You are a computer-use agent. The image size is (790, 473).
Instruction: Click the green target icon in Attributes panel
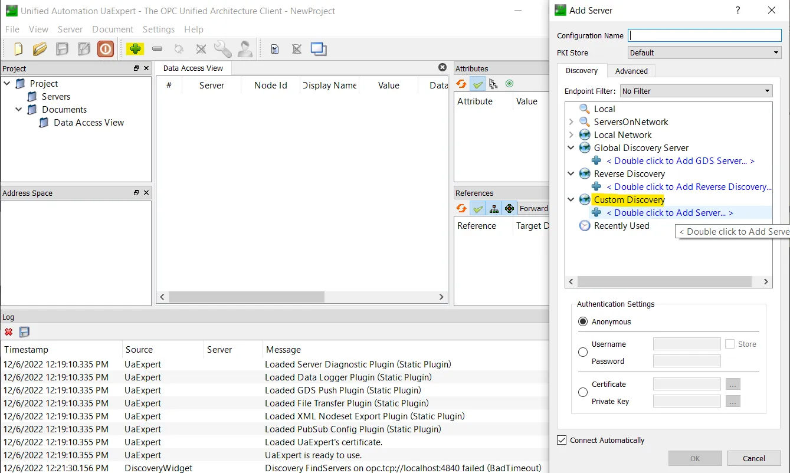point(509,84)
